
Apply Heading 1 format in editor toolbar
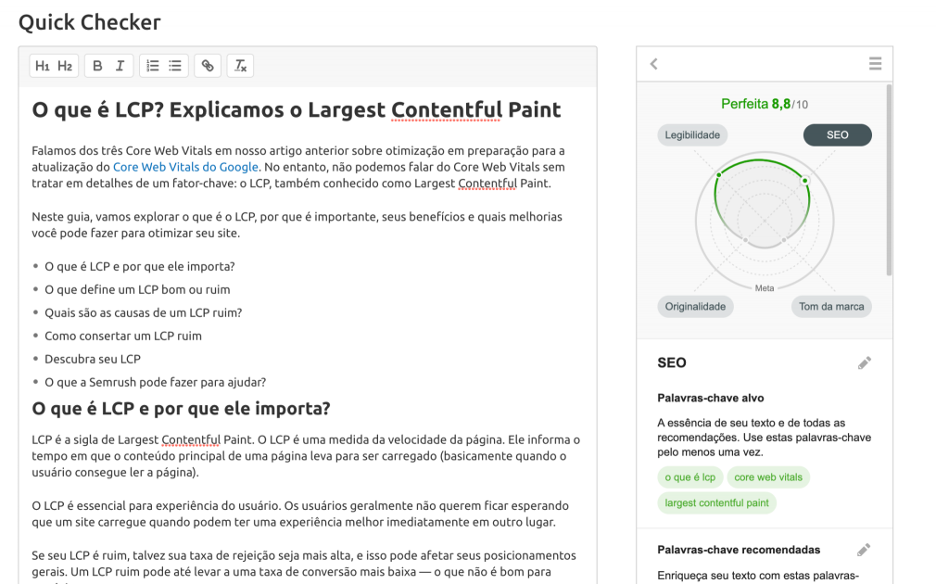(x=43, y=66)
